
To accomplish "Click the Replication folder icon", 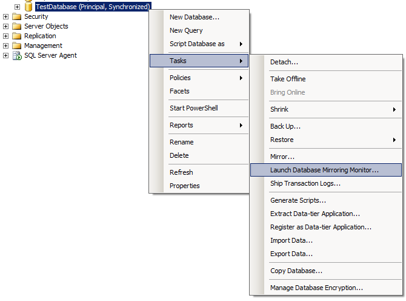I will (16, 36).
